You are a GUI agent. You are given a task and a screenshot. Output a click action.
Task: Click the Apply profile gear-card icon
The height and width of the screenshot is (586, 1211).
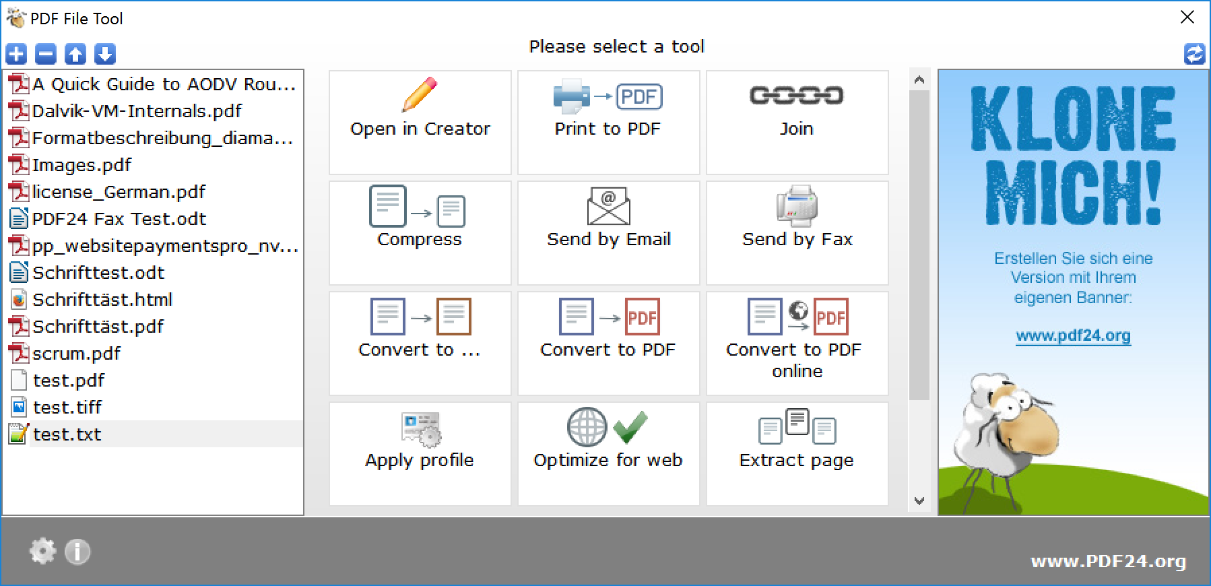[420, 429]
